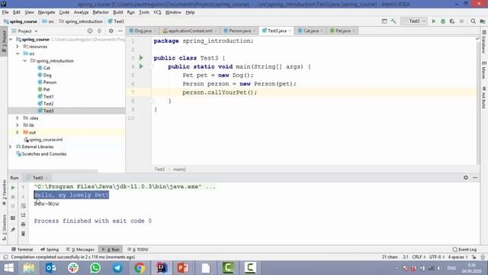Expand External Libraries node

tap(10, 147)
